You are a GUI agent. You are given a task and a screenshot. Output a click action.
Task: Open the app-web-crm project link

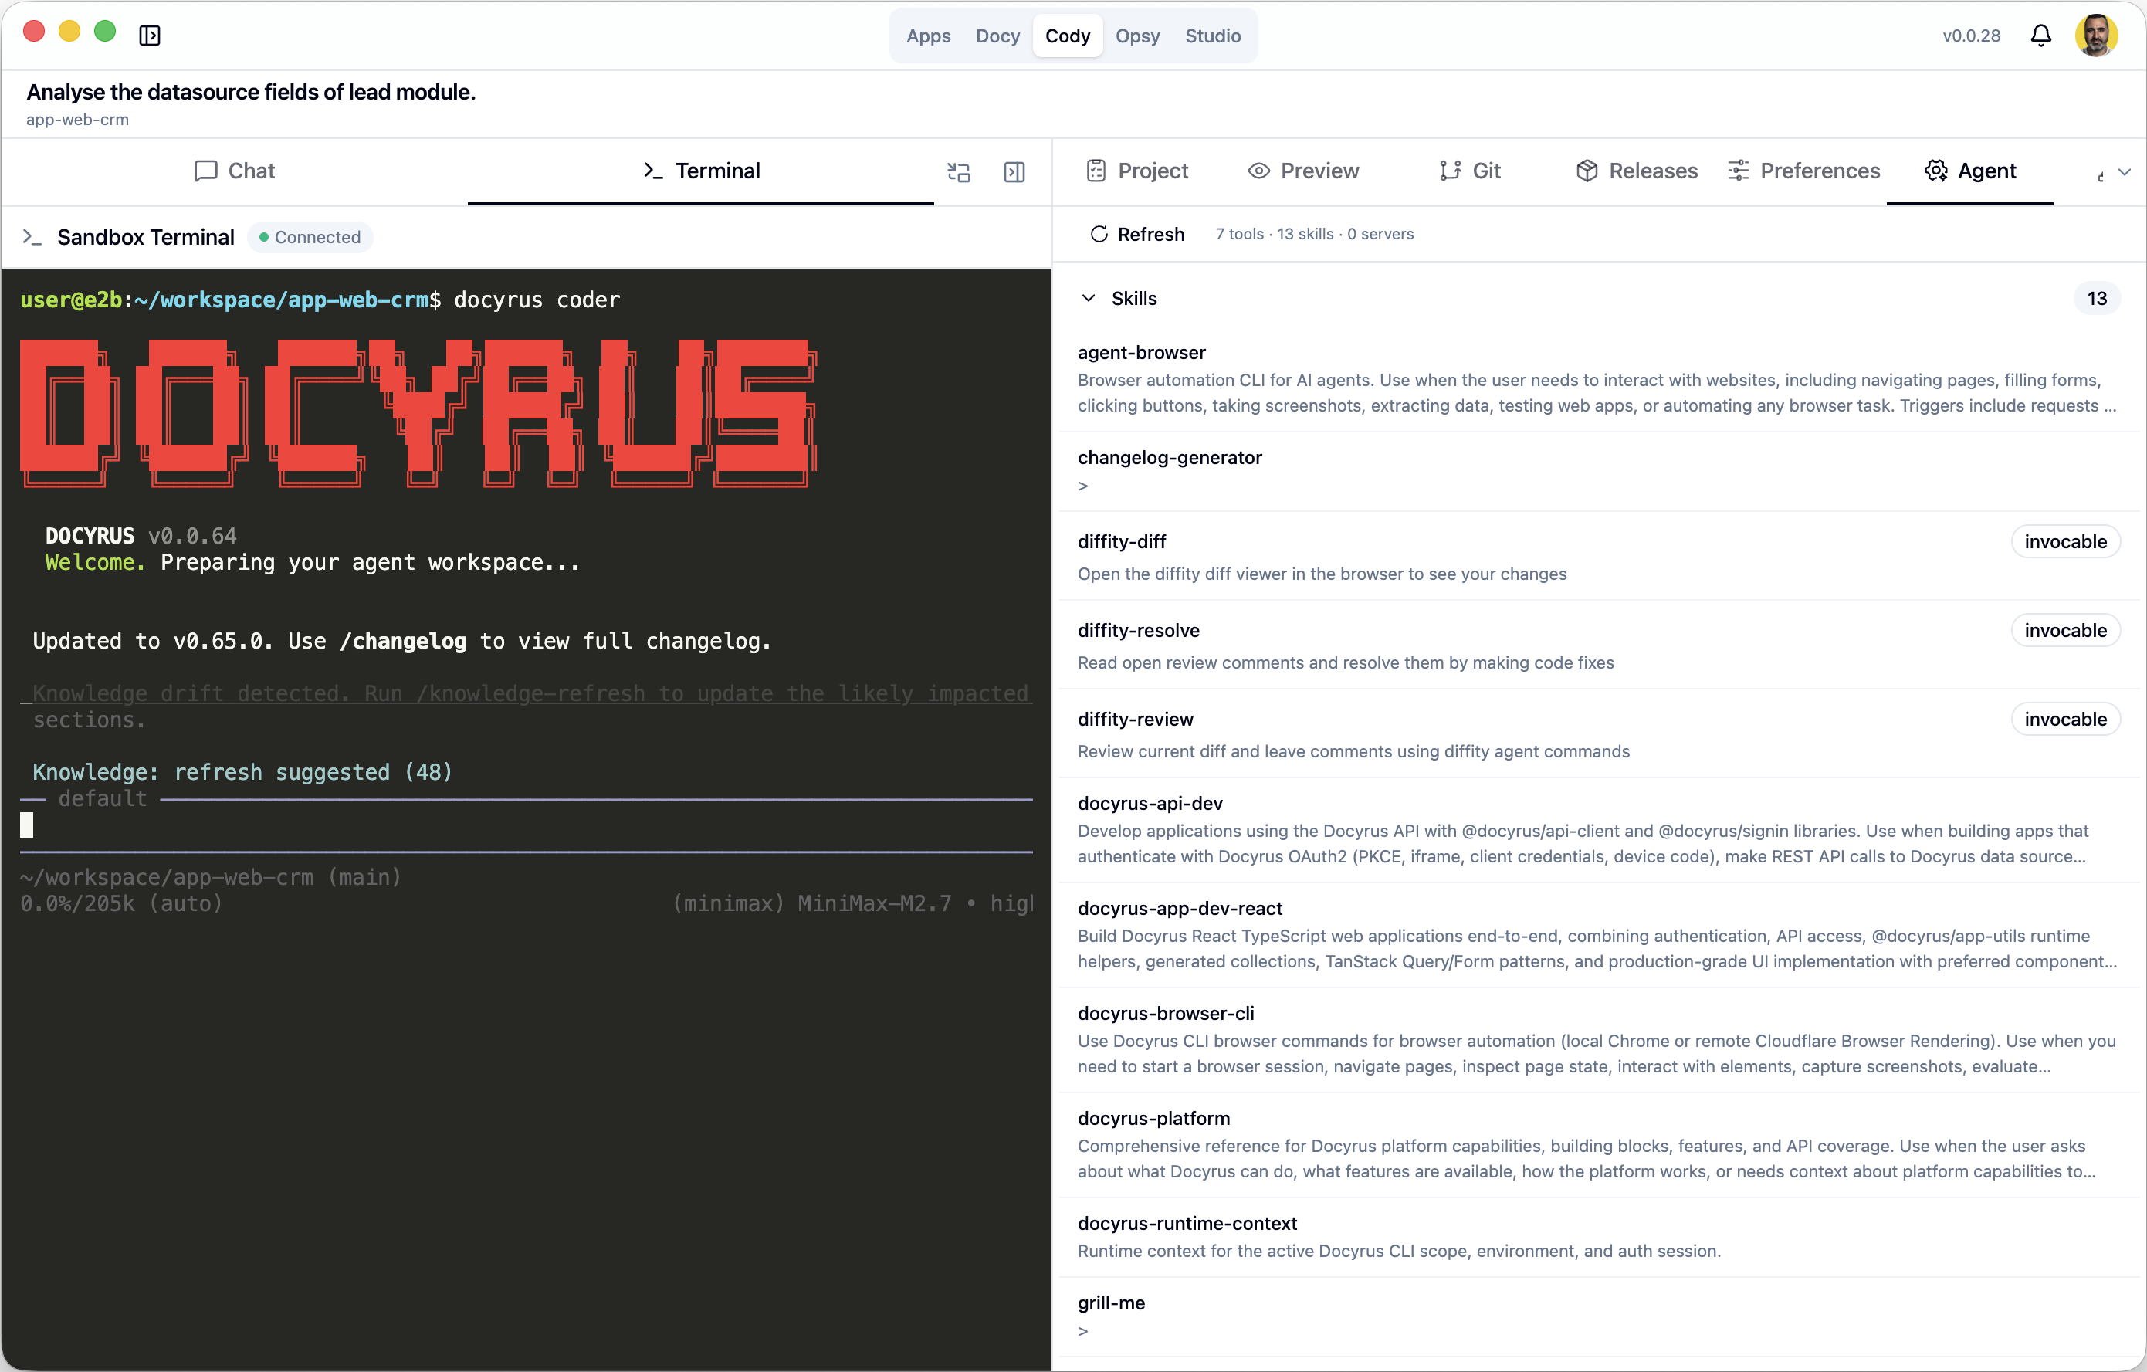76,119
